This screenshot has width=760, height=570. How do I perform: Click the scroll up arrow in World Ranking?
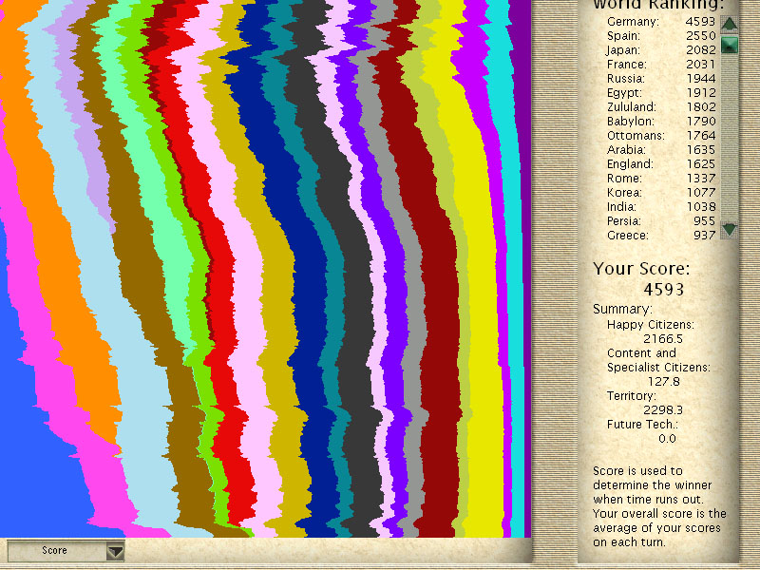pos(729,24)
